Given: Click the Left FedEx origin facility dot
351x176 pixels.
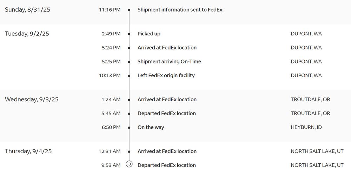Looking at the screenshot, I should tap(129, 76).
